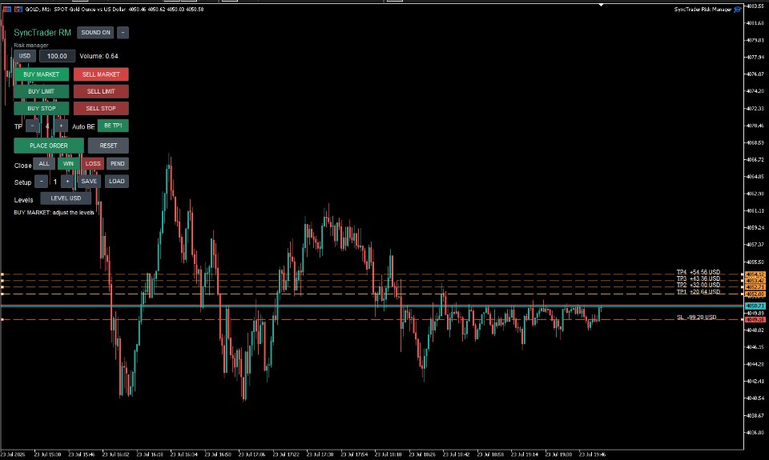The width and height of the screenshot is (769, 460).
Task: Click the BUY MARKET: adjust the levels status
Action: pos(54,213)
